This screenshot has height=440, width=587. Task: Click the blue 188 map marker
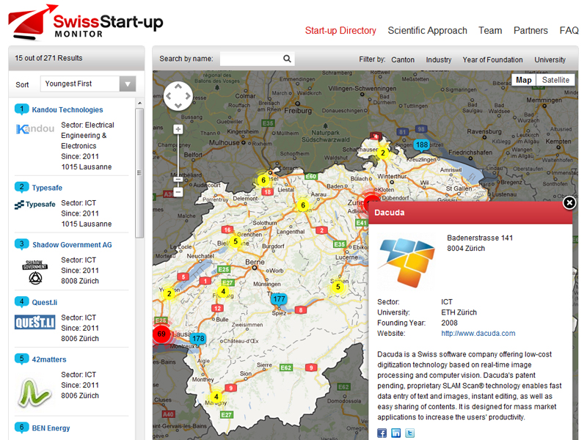pos(421,145)
